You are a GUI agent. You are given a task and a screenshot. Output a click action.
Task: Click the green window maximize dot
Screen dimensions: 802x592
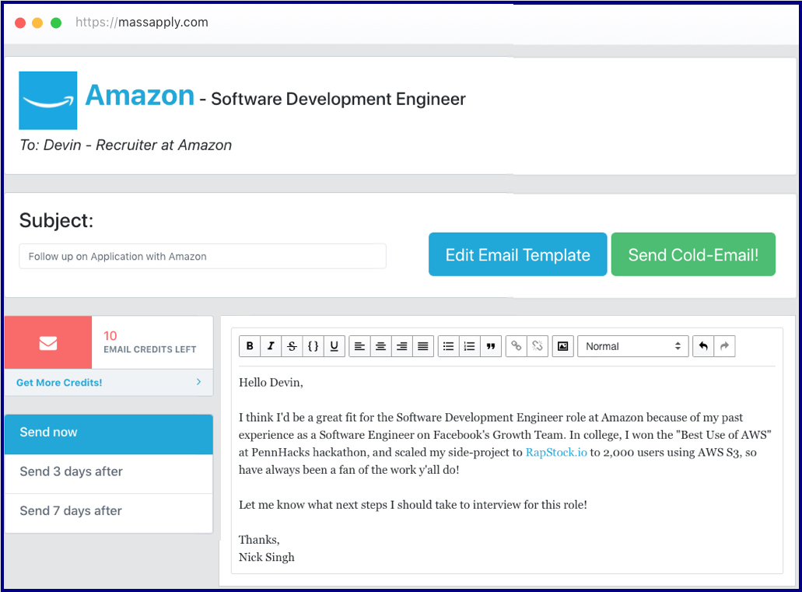click(x=56, y=23)
